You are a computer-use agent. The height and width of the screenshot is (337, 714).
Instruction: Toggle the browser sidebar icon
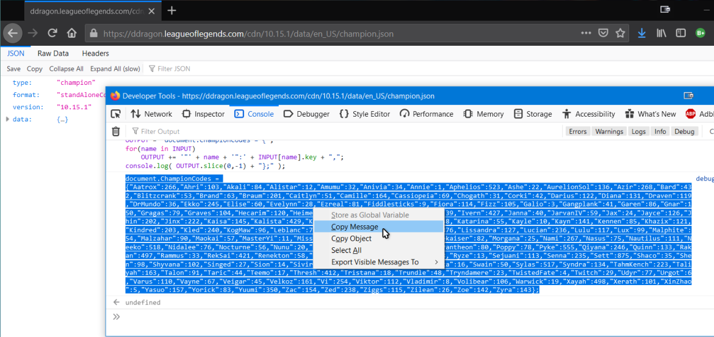[681, 33]
